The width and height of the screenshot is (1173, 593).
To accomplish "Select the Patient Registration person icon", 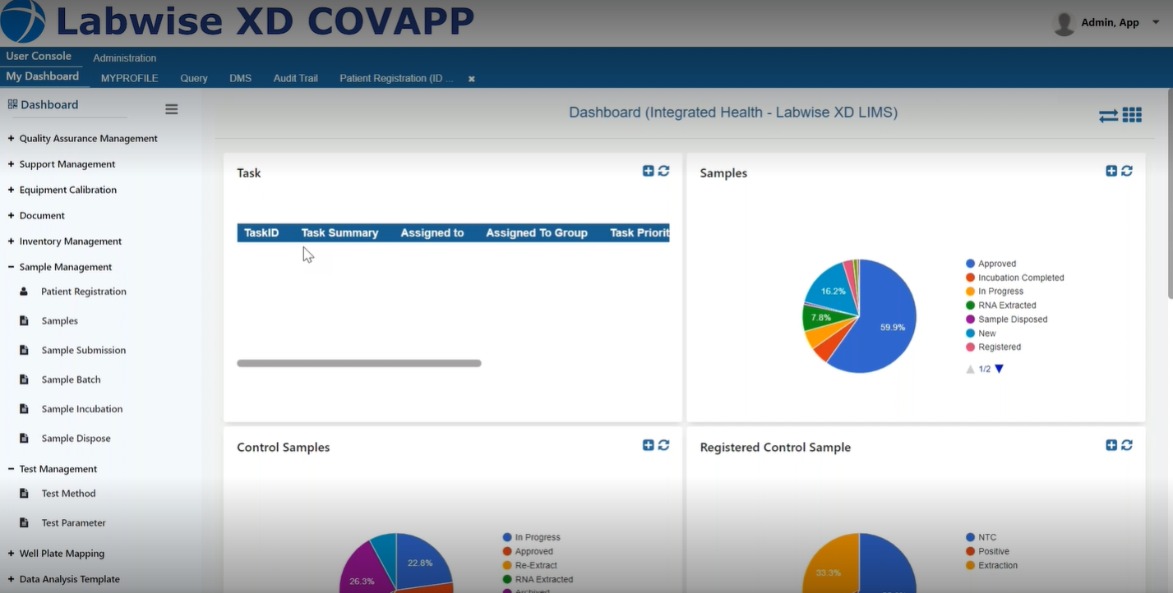I will pyautogui.click(x=24, y=292).
